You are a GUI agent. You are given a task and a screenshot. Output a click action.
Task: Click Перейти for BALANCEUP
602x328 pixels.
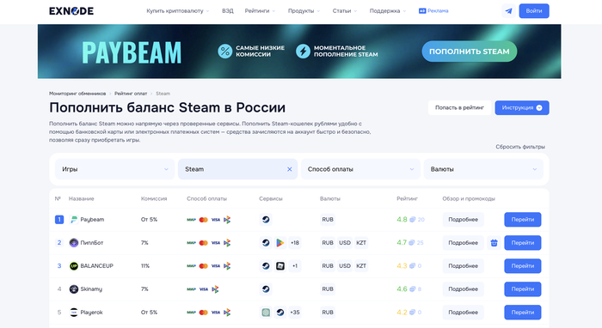pyautogui.click(x=523, y=266)
